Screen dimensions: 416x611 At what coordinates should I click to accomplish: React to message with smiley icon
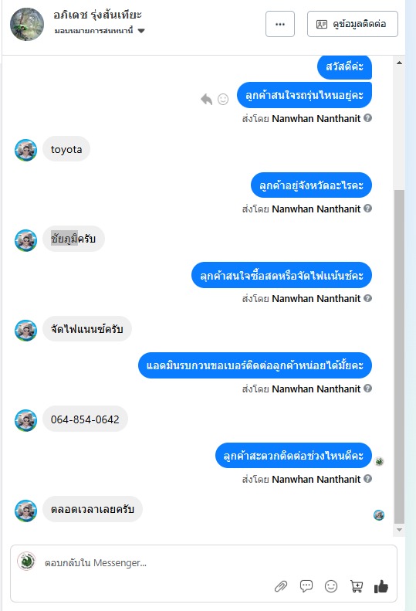coord(223,100)
